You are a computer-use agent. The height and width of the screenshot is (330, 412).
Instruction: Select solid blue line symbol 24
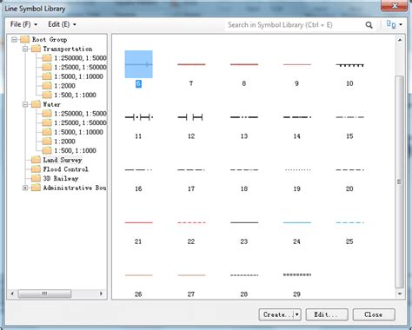coord(297,222)
